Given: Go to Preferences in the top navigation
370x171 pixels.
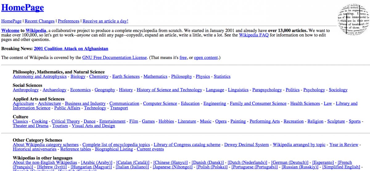Looking at the screenshot, I should point(68,21).
